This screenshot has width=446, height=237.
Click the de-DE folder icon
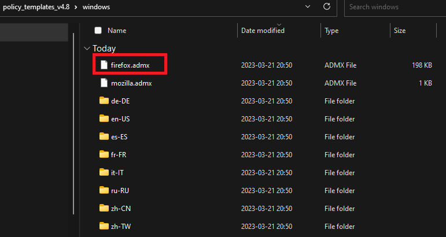104,101
